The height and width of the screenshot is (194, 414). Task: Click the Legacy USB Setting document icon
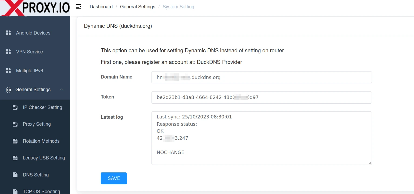15,158
